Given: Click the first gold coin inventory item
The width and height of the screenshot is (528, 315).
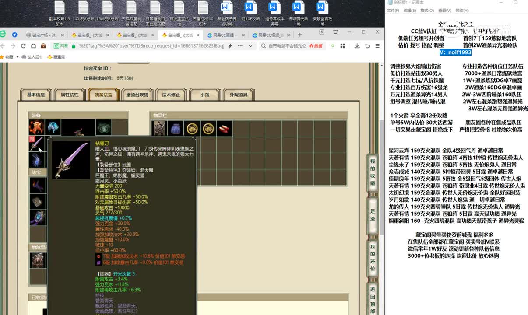Looking at the screenshot, I should coord(192,128).
